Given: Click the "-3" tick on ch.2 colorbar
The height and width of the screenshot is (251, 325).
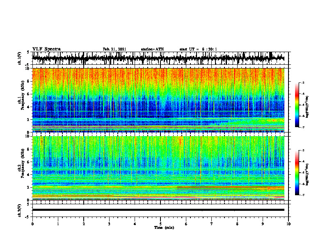Looking at the screenshot, I should (x=303, y=151).
